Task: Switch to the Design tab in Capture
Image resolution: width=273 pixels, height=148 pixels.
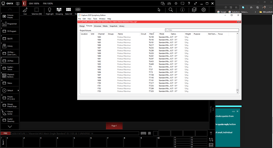Action: pyautogui.click(x=82, y=26)
